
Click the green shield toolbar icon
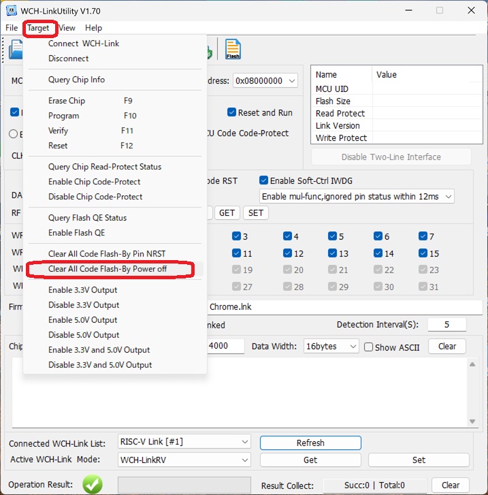click(x=211, y=50)
